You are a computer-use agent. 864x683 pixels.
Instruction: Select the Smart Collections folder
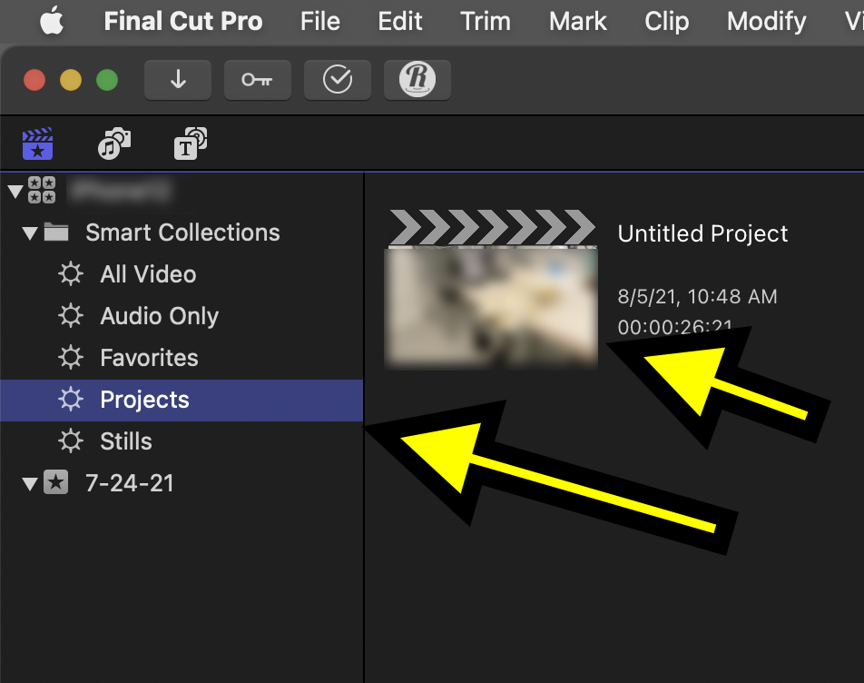[x=182, y=233]
